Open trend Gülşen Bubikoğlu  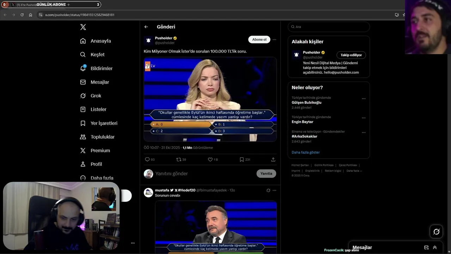coord(307,103)
